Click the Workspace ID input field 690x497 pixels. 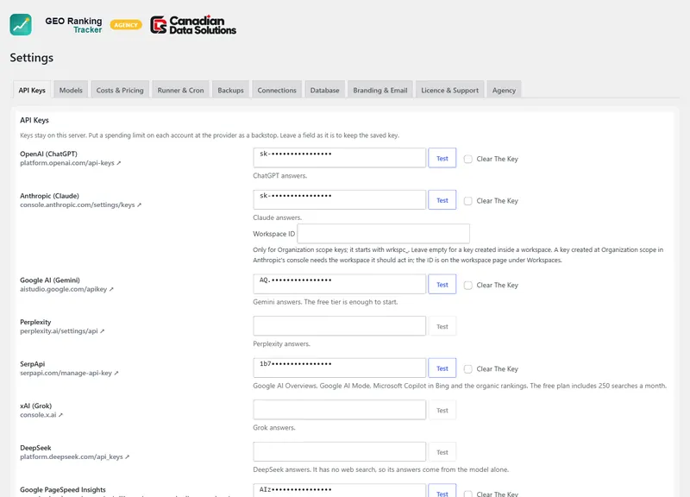point(383,233)
